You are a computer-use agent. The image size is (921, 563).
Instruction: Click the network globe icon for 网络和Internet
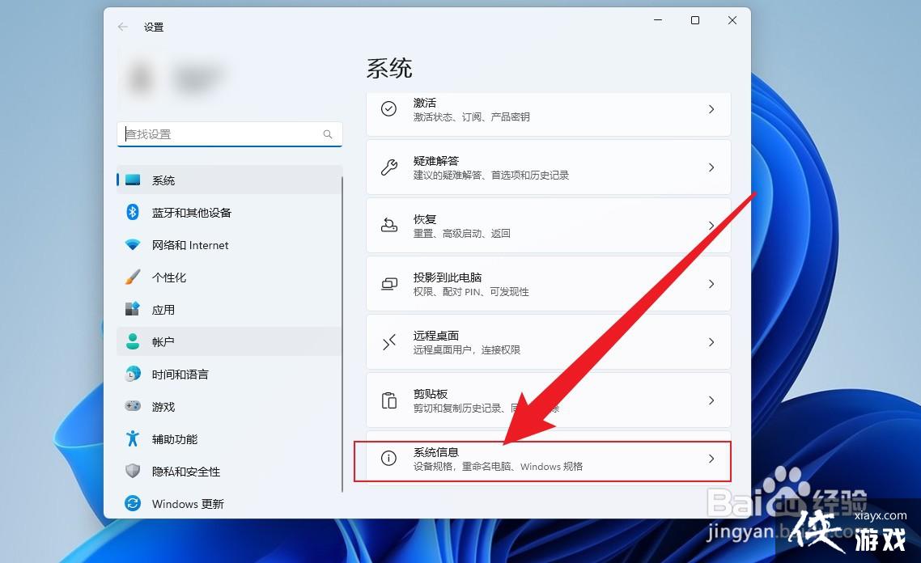[x=132, y=244]
